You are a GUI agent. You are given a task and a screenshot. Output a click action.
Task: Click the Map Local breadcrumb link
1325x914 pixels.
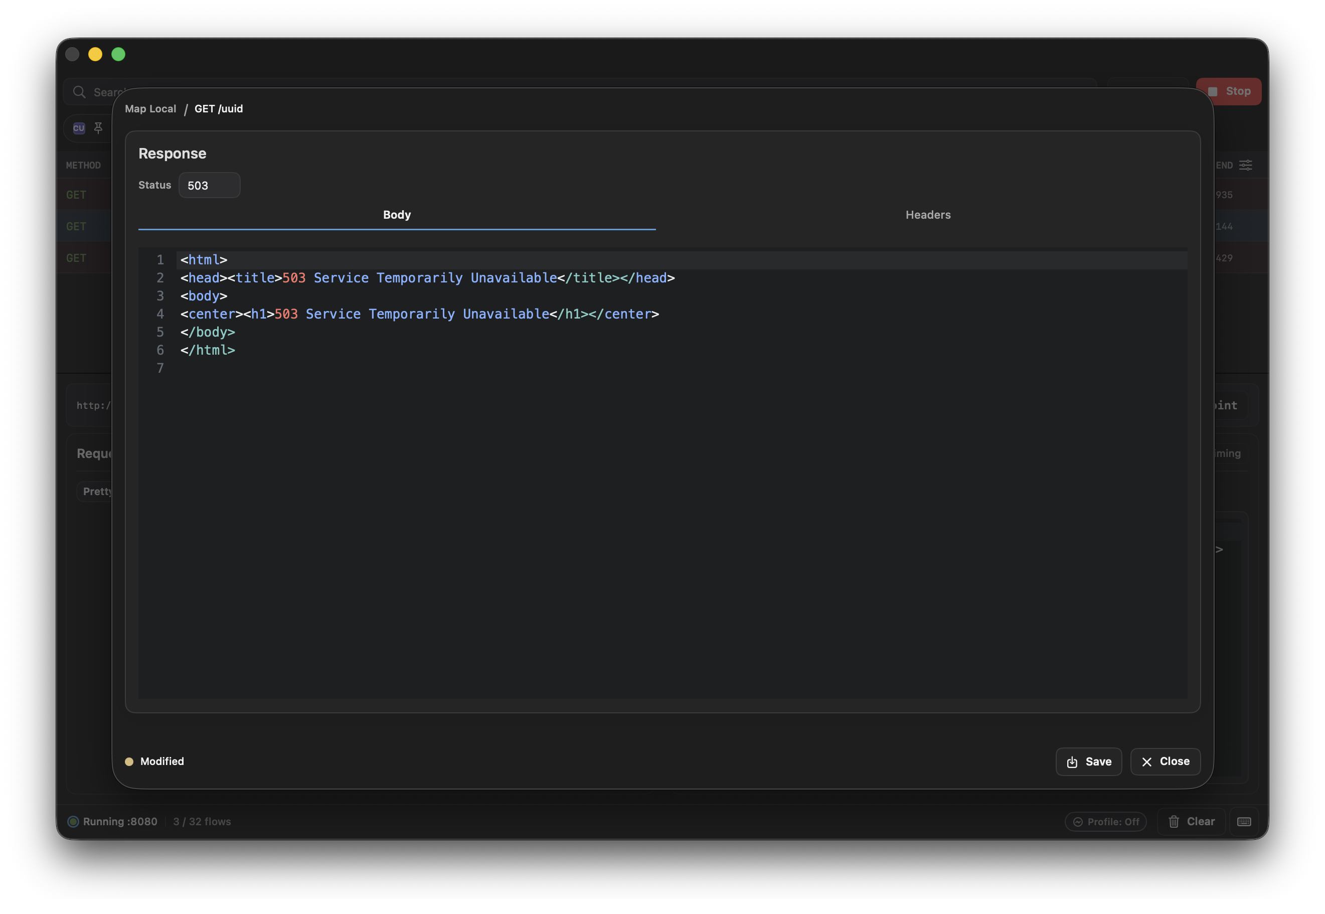point(150,109)
